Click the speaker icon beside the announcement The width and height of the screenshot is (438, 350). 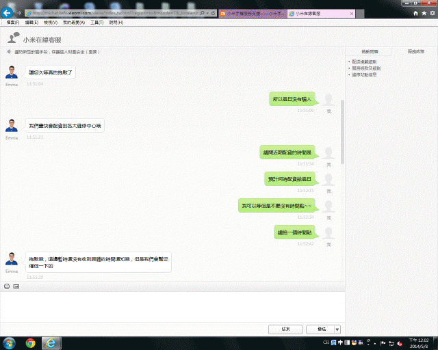(9, 52)
